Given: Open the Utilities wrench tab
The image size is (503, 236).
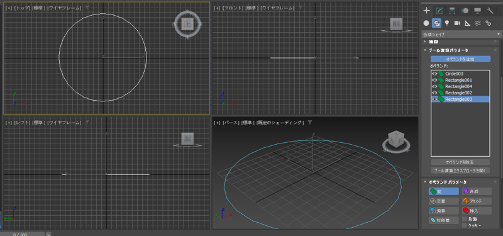Looking at the screenshot, I should (x=490, y=11).
